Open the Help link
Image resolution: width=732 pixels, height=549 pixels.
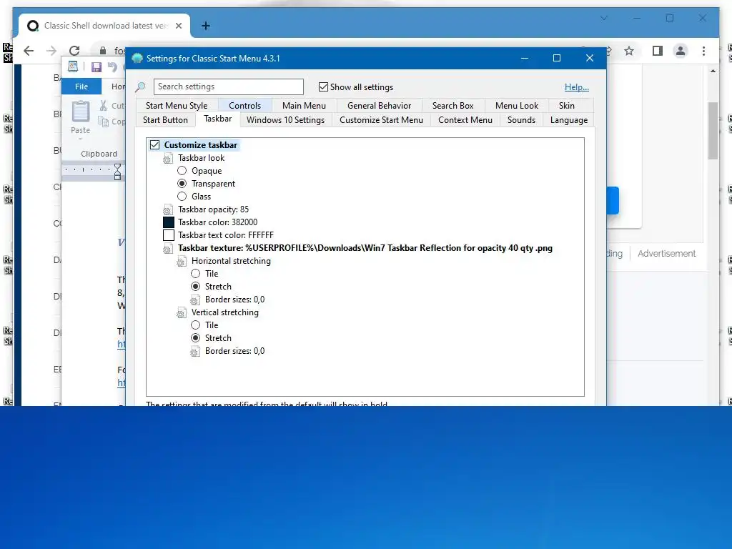click(577, 86)
